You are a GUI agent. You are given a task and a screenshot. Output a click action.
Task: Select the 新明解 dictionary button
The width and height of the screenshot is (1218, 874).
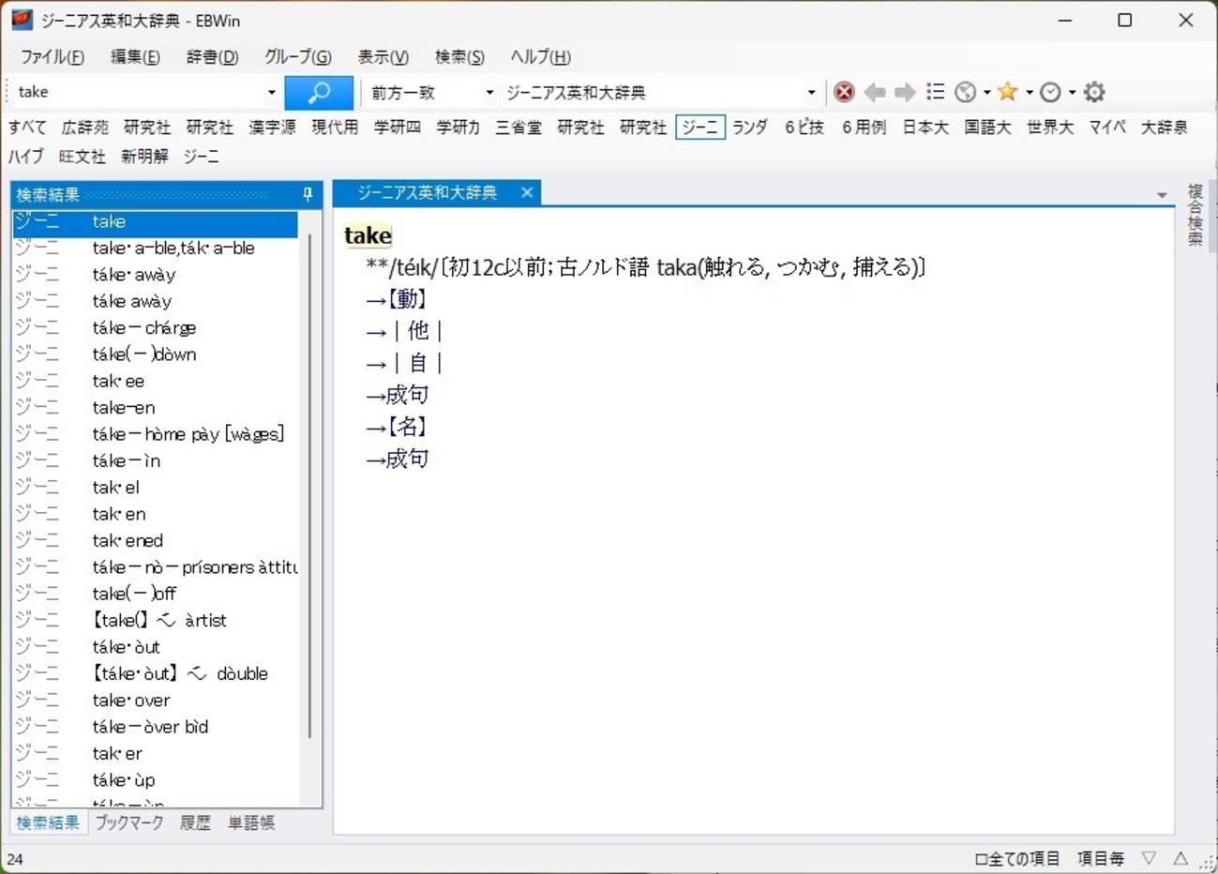coord(144,156)
